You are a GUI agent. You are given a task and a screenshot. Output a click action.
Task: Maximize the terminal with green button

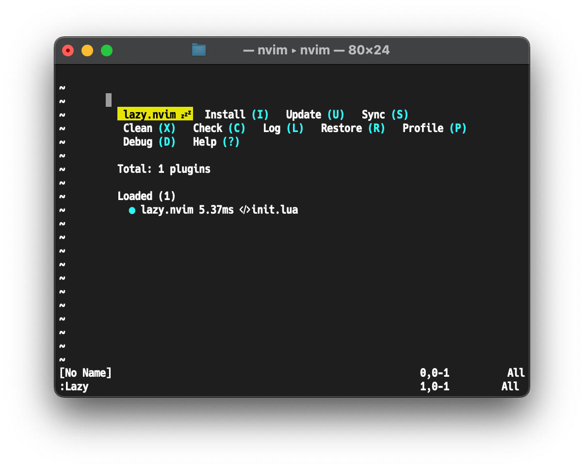pyautogui.click(x=107, y=50)
